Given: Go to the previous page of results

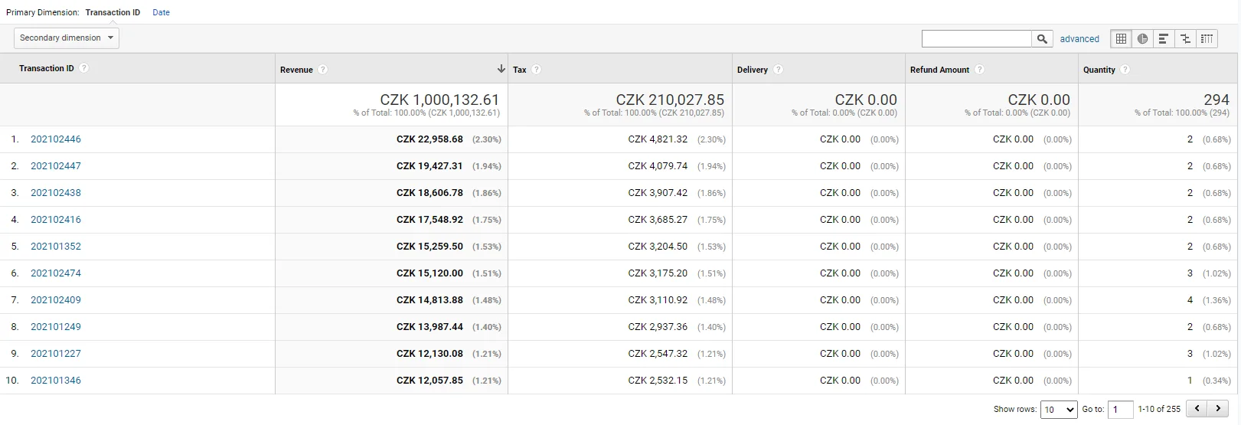Looking at the screenshot, I should (1197, 409).
